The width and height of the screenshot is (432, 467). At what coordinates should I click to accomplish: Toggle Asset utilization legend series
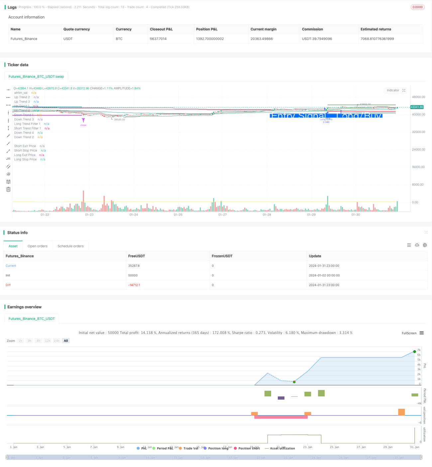[280, 448]
